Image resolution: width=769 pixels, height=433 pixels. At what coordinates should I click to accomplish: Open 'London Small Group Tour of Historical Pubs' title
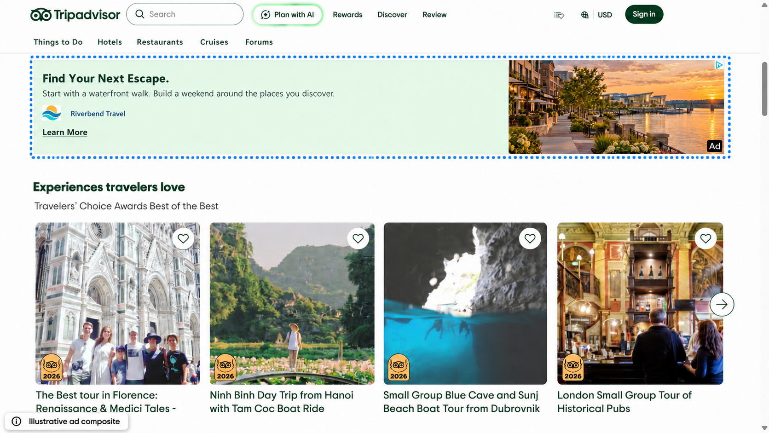624,402
